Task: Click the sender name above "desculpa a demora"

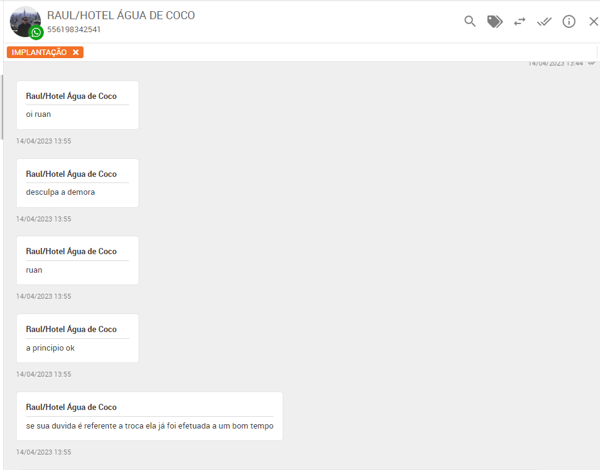Action: [x=71, y=174]
